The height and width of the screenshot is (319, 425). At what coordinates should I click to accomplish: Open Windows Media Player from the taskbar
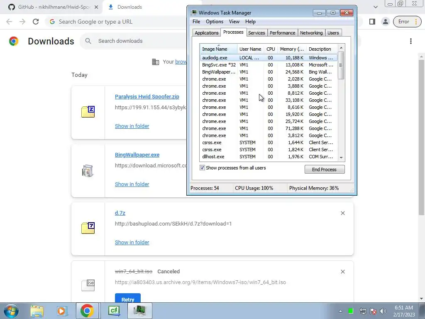point(61,311)
